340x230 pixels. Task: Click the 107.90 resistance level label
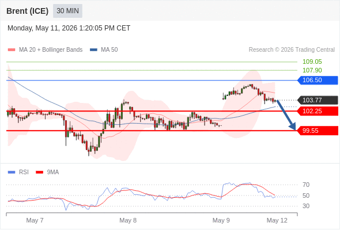[312, 70]
